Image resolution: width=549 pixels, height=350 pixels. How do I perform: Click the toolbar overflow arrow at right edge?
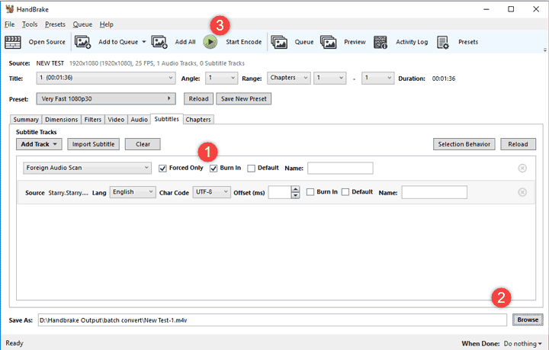pos(544,50)
